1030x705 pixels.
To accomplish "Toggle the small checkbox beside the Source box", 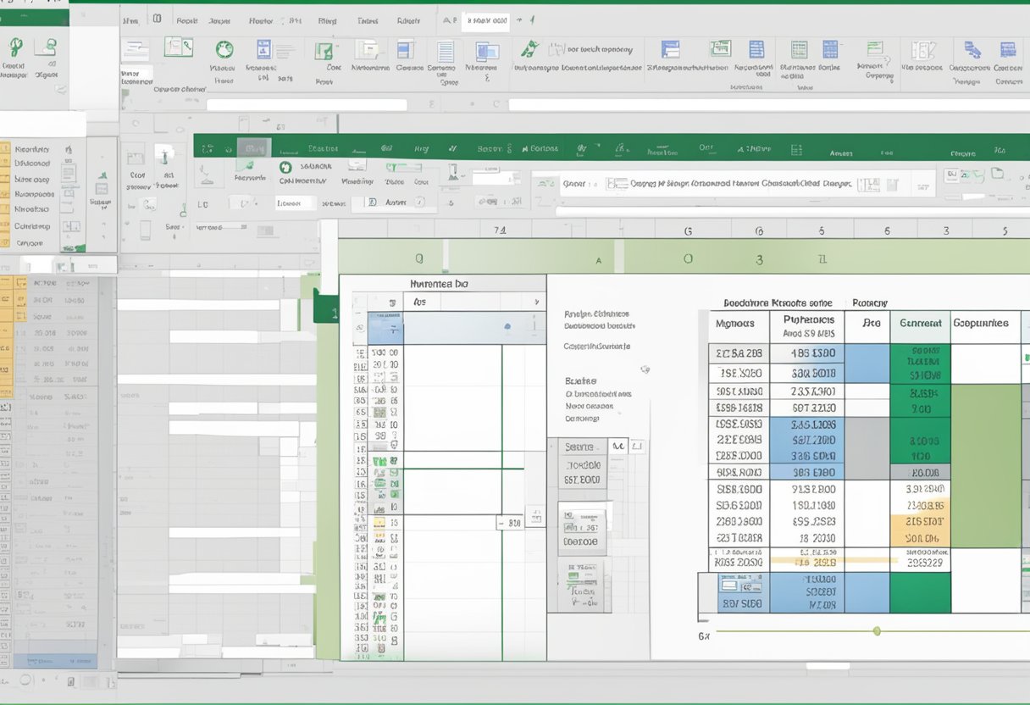I will 619,446.
